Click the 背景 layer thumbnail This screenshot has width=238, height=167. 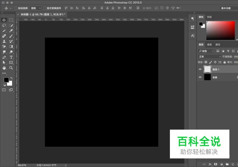point(207,77)
